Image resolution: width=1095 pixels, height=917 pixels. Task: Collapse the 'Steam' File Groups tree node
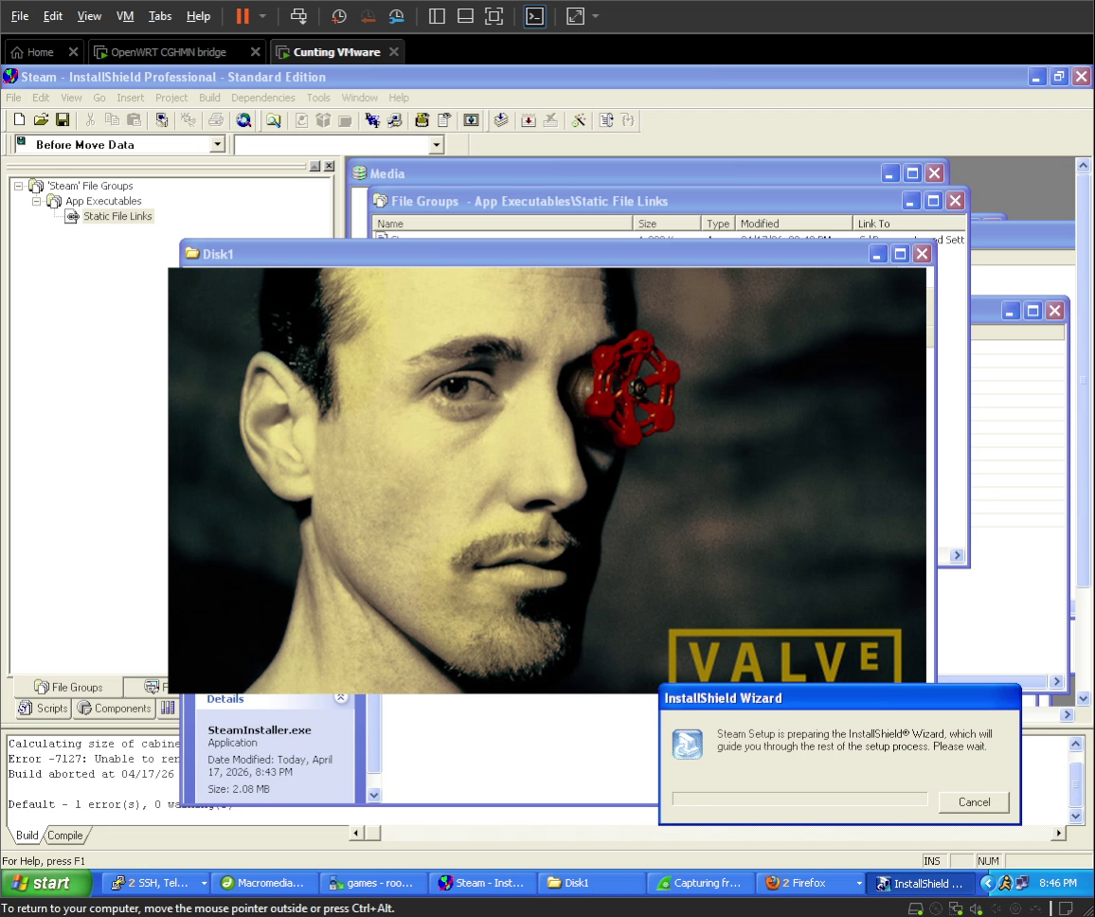18,187
